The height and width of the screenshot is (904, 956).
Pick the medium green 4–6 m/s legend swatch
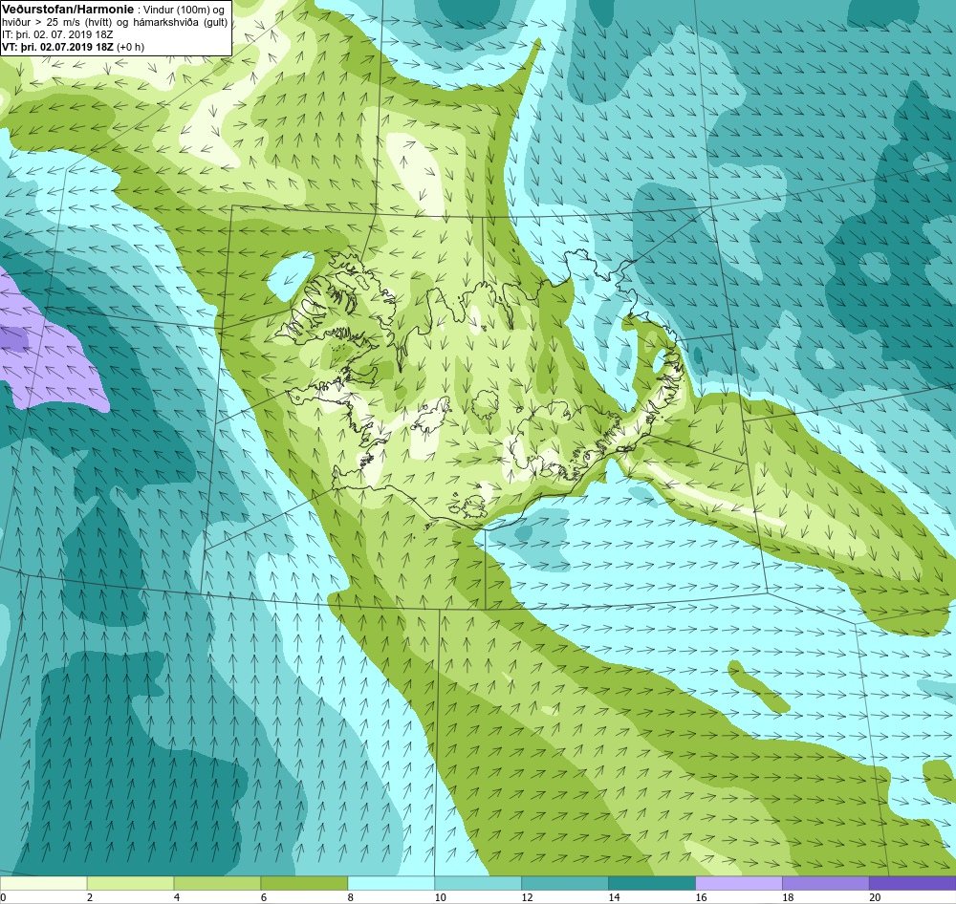217,883
